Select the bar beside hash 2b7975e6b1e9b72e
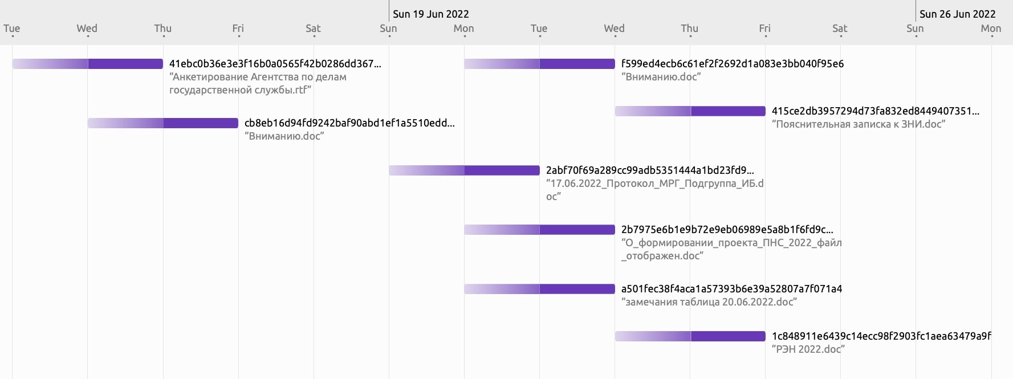 539,230
